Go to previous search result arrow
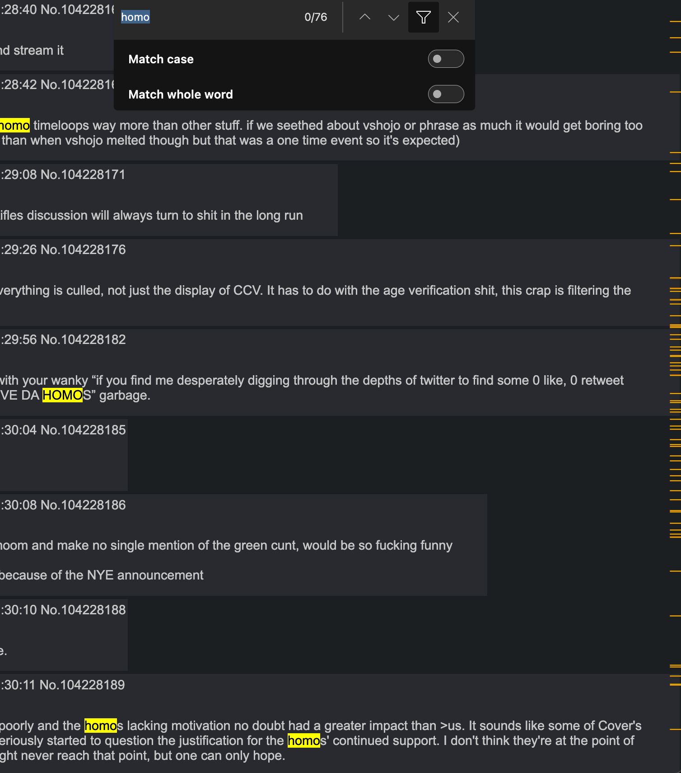Image resolution: width=681 pixels, height=773 pixels. [365, 17]
